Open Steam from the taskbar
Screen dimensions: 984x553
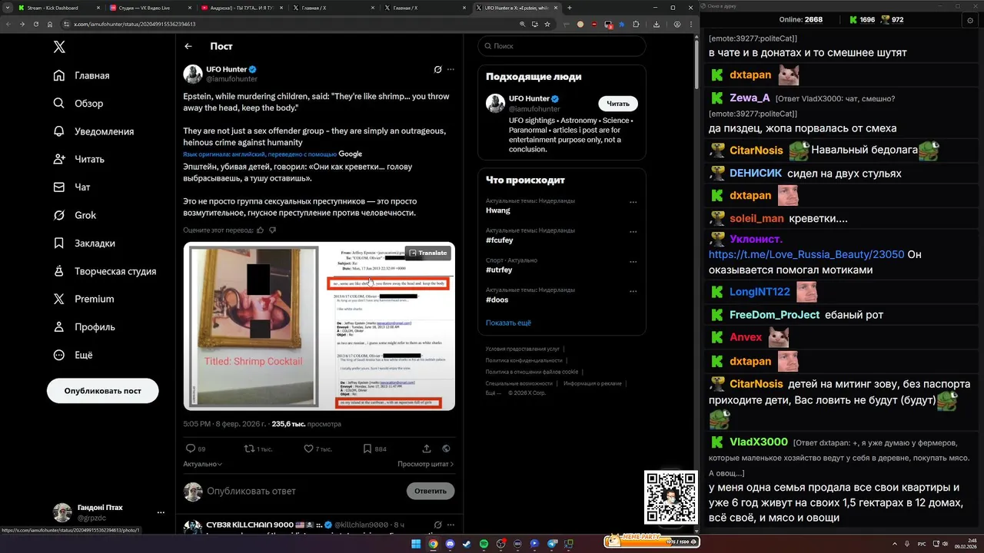pyautogui.click(x=467, y=544)
